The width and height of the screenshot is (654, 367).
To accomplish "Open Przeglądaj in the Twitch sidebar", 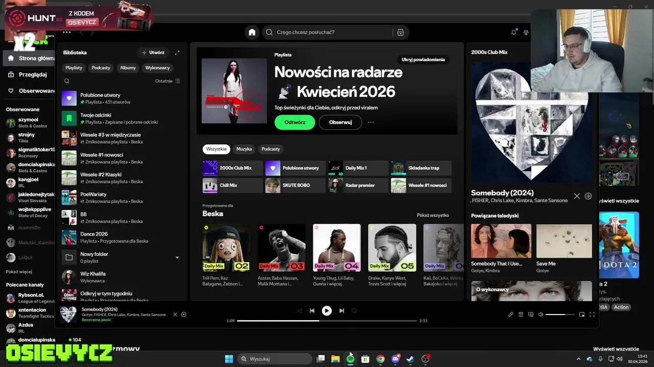I will click(x=28, y=74).
